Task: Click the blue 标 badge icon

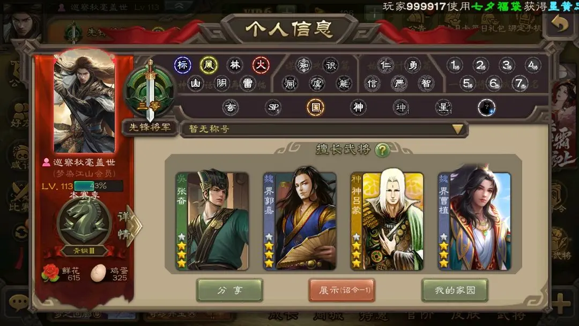Action: point(182,65)
